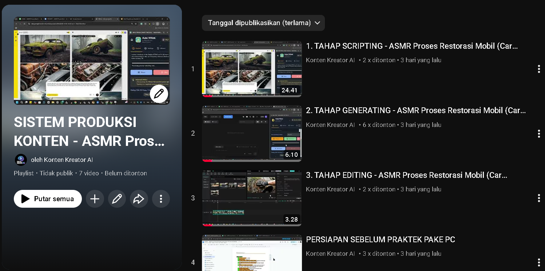Click the TAHAP EDITING video thumbnail
This screenshot has width=545, height=271.
[x=252, y=198]
